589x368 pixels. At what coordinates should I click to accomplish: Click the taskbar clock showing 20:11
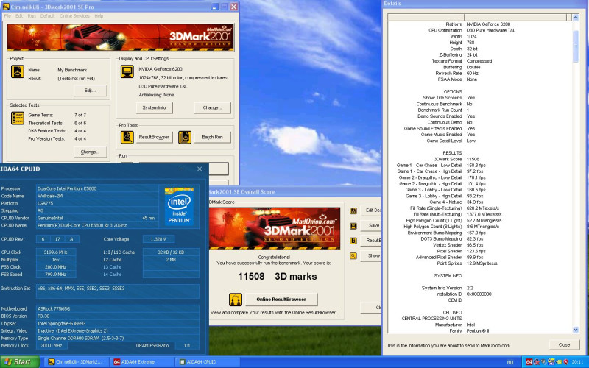coord(577,362)
